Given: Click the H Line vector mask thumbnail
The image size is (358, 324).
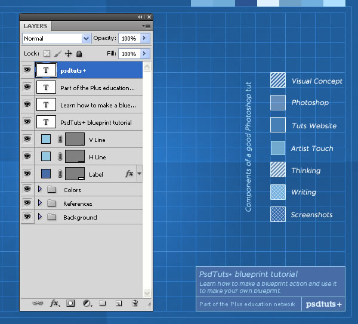Looking at the screenshot, I should tap(75, 156).
